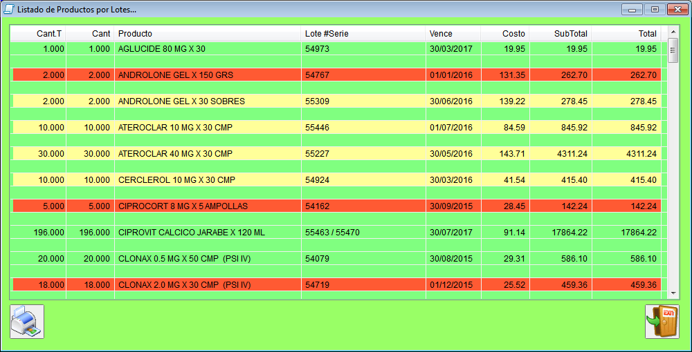Click the SubTotal column header
Viewport: 692px width, 352px height.
(x=561, y=33)
